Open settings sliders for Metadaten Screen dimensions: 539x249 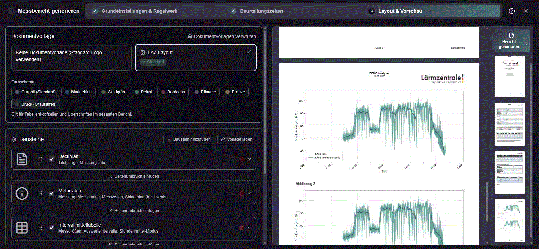point(233,193)
